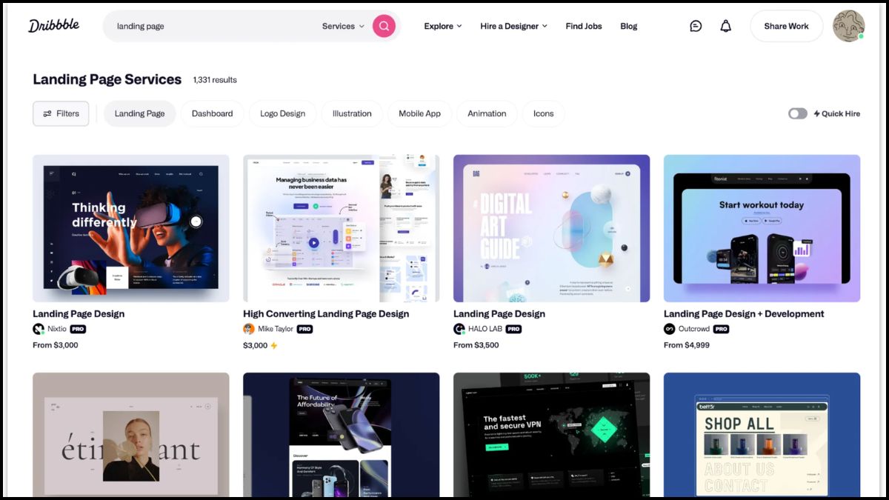The width and height of the screenshot is (889, 500).
Task: Switch to the Dashboard category tab
Action: tap(212, 113)
